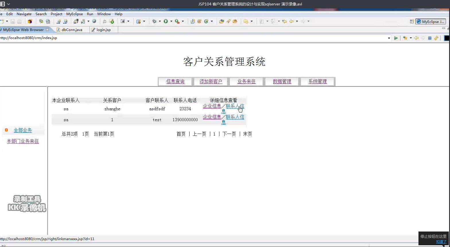Open the Window menu
This screenshot has width=450, height=247.
click(104, 14)
